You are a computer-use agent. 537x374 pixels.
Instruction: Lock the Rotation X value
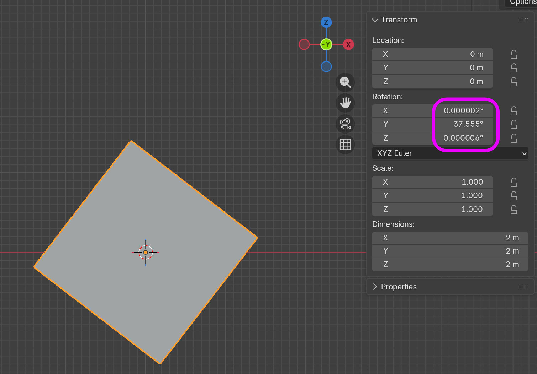click(x=514, y=111)
